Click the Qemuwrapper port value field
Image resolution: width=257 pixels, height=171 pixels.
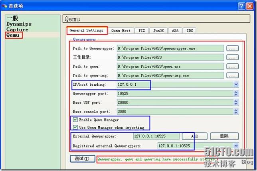(x=175, y=93)
